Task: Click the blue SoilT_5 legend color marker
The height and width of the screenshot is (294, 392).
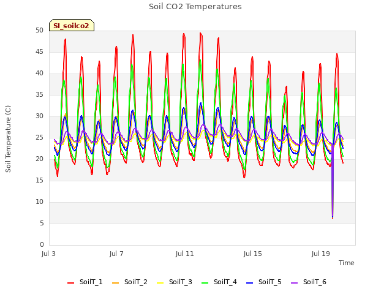Action: (x=250, y=283)
